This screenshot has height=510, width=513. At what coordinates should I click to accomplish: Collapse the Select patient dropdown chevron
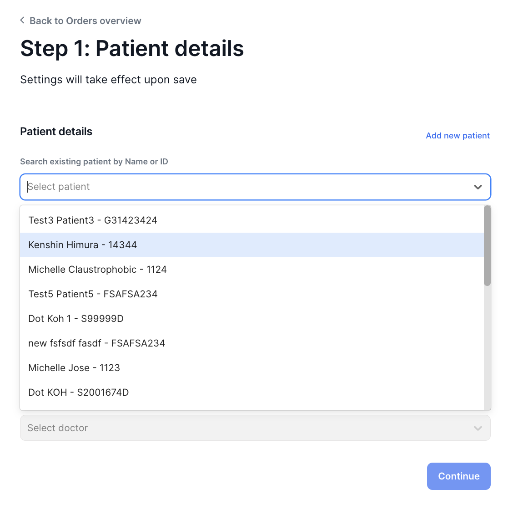478,187
